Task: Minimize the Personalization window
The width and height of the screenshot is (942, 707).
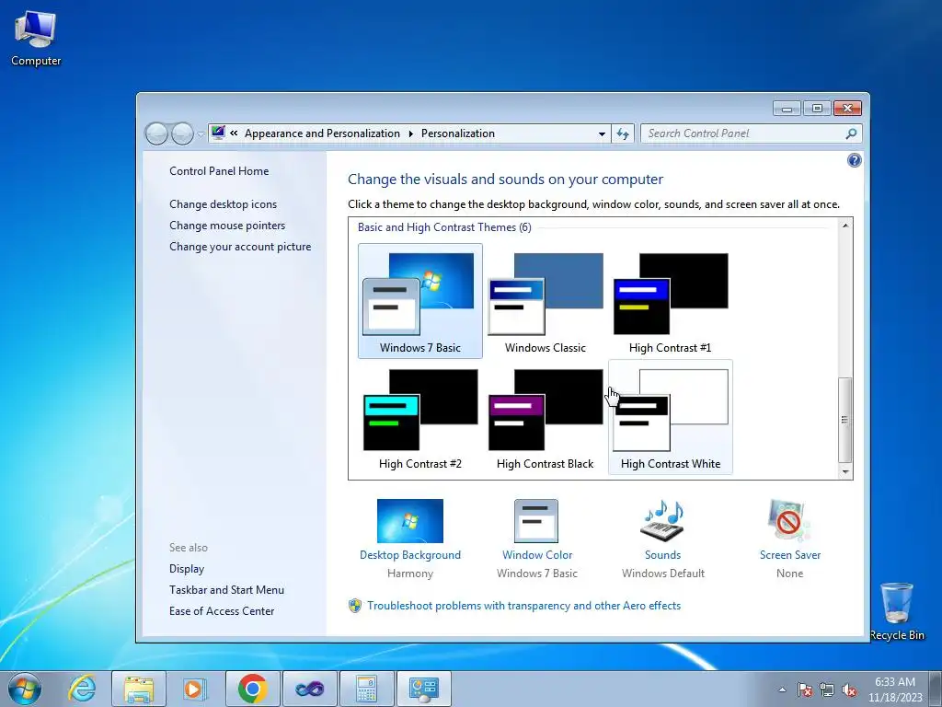Action: tap(787, 109)
